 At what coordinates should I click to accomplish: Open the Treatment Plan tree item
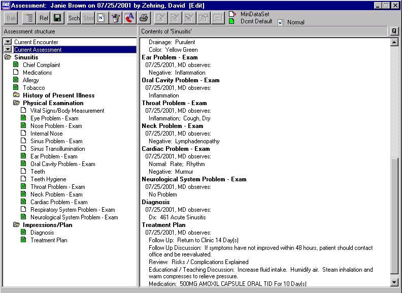click(x=48, y=240)
